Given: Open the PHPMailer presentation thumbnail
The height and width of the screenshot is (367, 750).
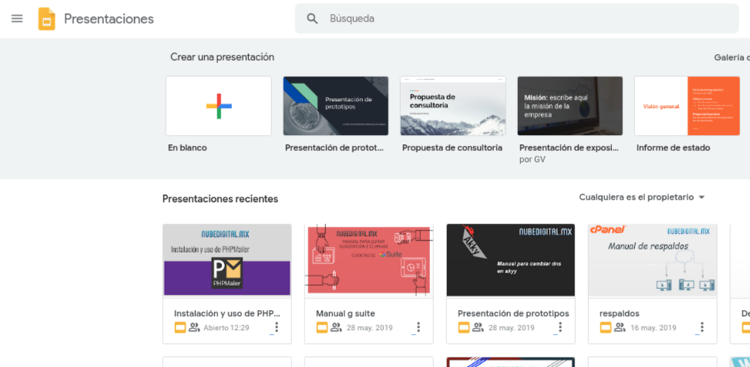Looking at the screenshot, I should 227,261.
